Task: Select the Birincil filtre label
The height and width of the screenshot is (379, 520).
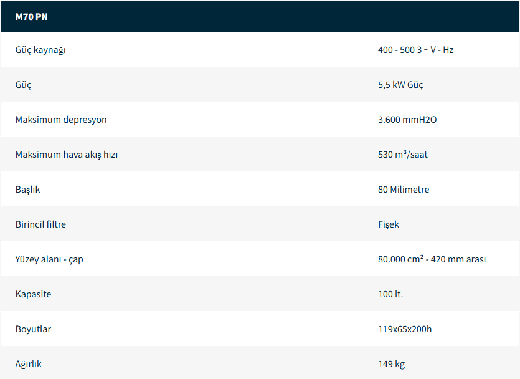Action: tap(40, 224)
